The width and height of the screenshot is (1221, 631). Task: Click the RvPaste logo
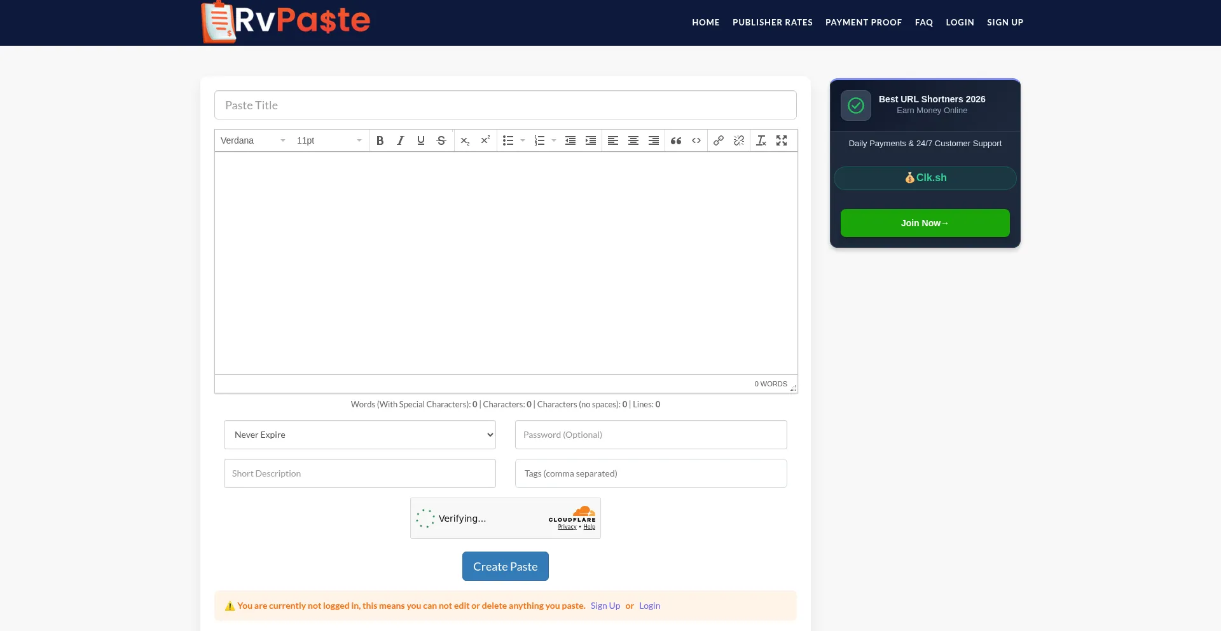tap(286, 22)
